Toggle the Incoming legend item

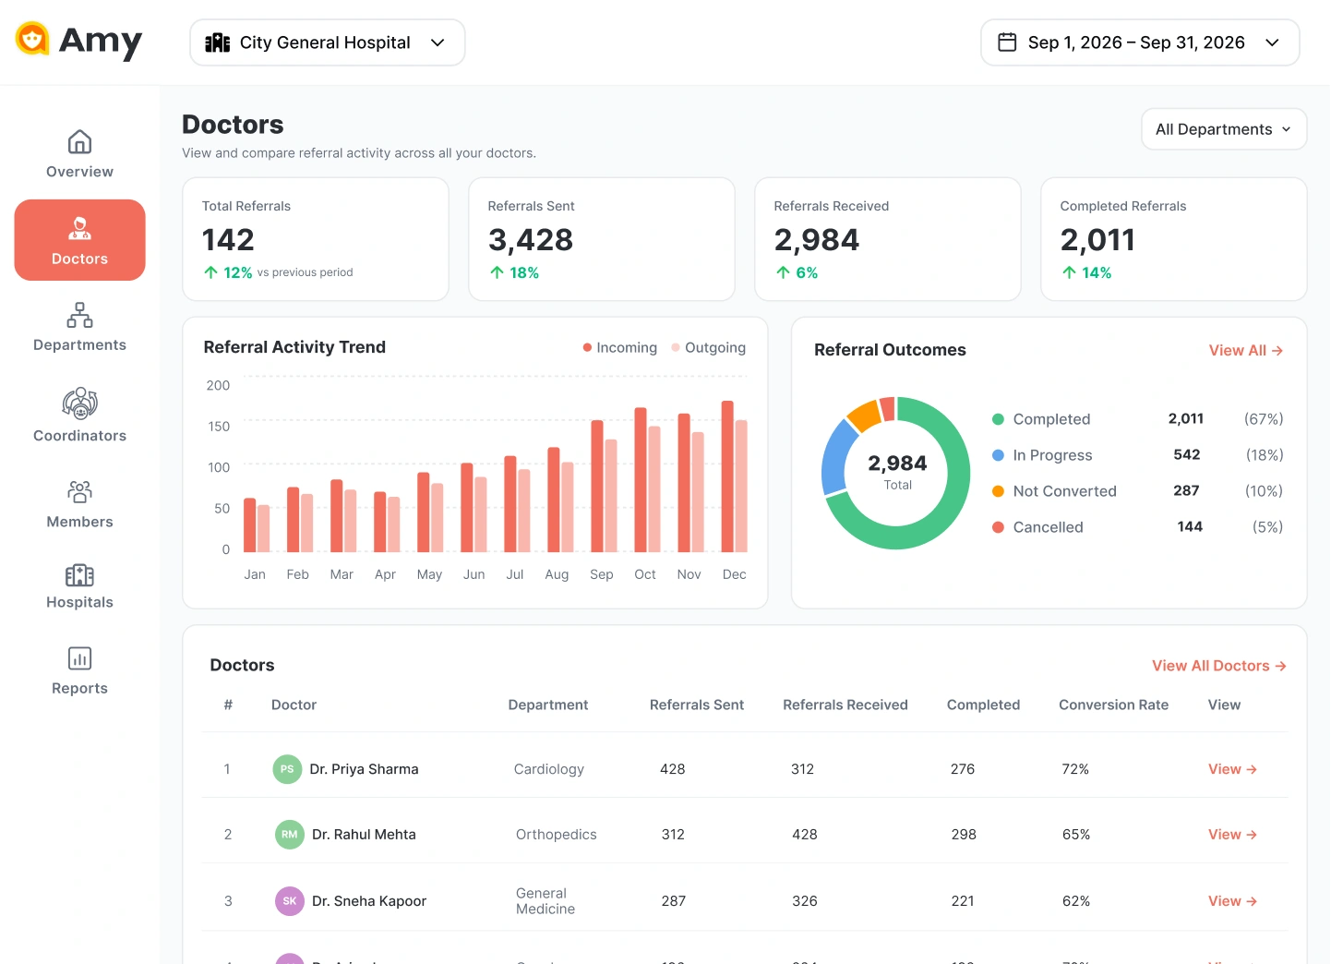click(619, 348)
